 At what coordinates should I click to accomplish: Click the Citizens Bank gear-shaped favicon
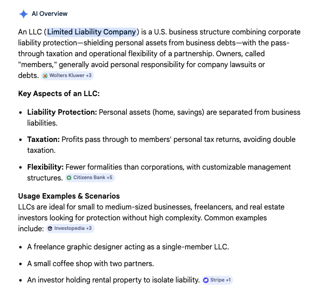pyautogui.click(x=69, y=178)
